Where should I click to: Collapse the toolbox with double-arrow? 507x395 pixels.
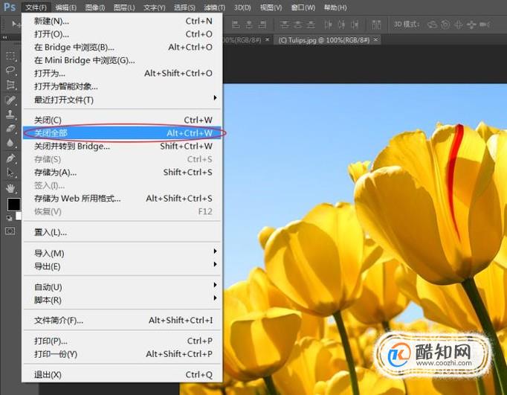pyautogui.click(x=5, y=38)
